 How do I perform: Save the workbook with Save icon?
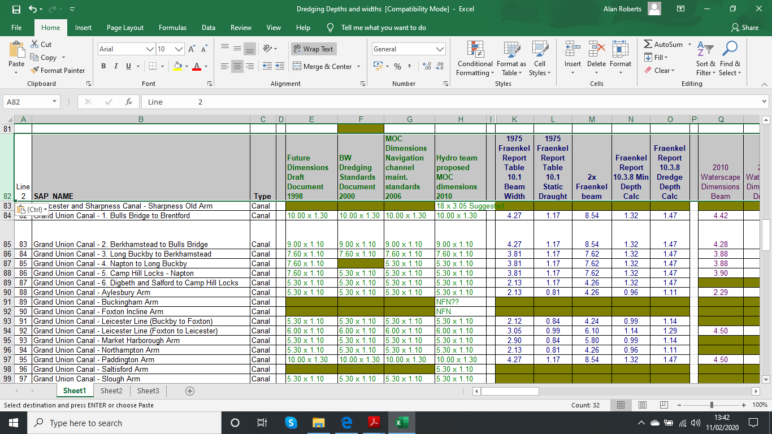pyautogui.click(x=16, y=9)
